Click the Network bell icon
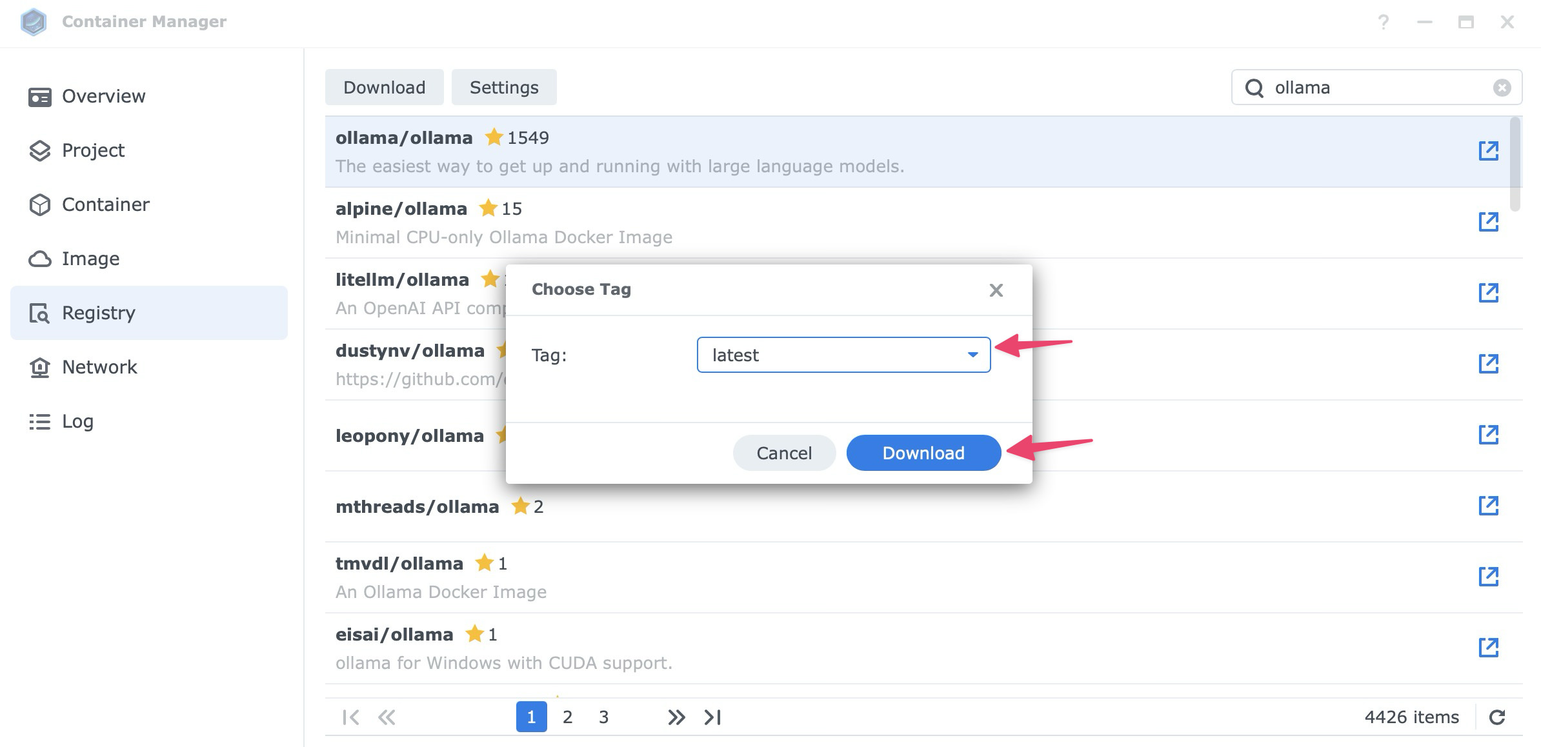Screen dimensions: 1541x747 [39, 366]
